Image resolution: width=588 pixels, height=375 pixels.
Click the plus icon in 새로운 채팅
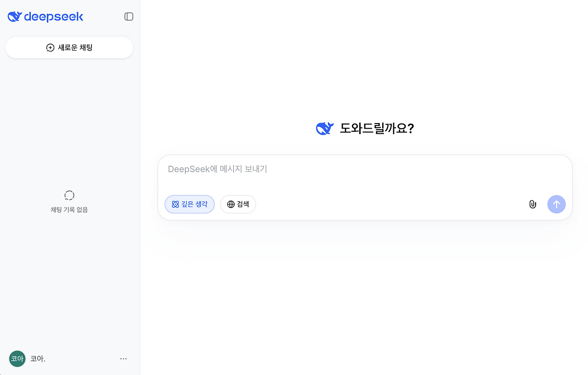tap(51, 48)
